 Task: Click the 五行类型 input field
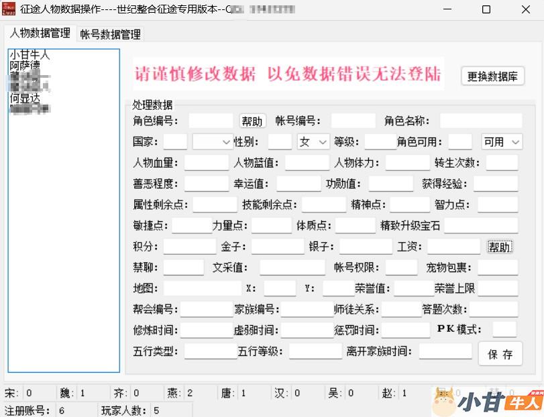[x=211, y=351]
